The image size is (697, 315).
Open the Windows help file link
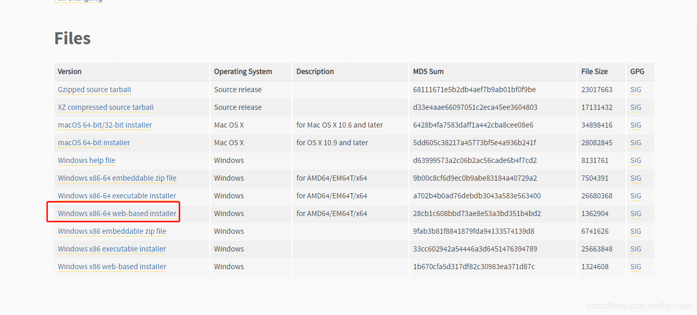coord(86,160)
